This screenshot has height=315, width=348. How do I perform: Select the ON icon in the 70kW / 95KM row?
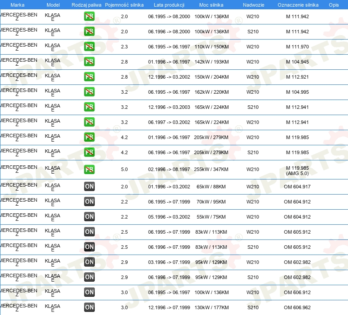point(89,202)
